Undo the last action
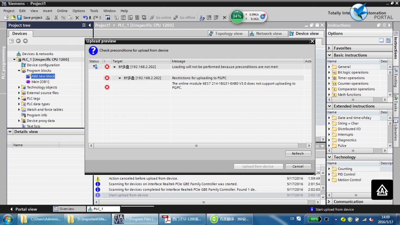This screenshot has height=225, width=400. click(85, 18)
